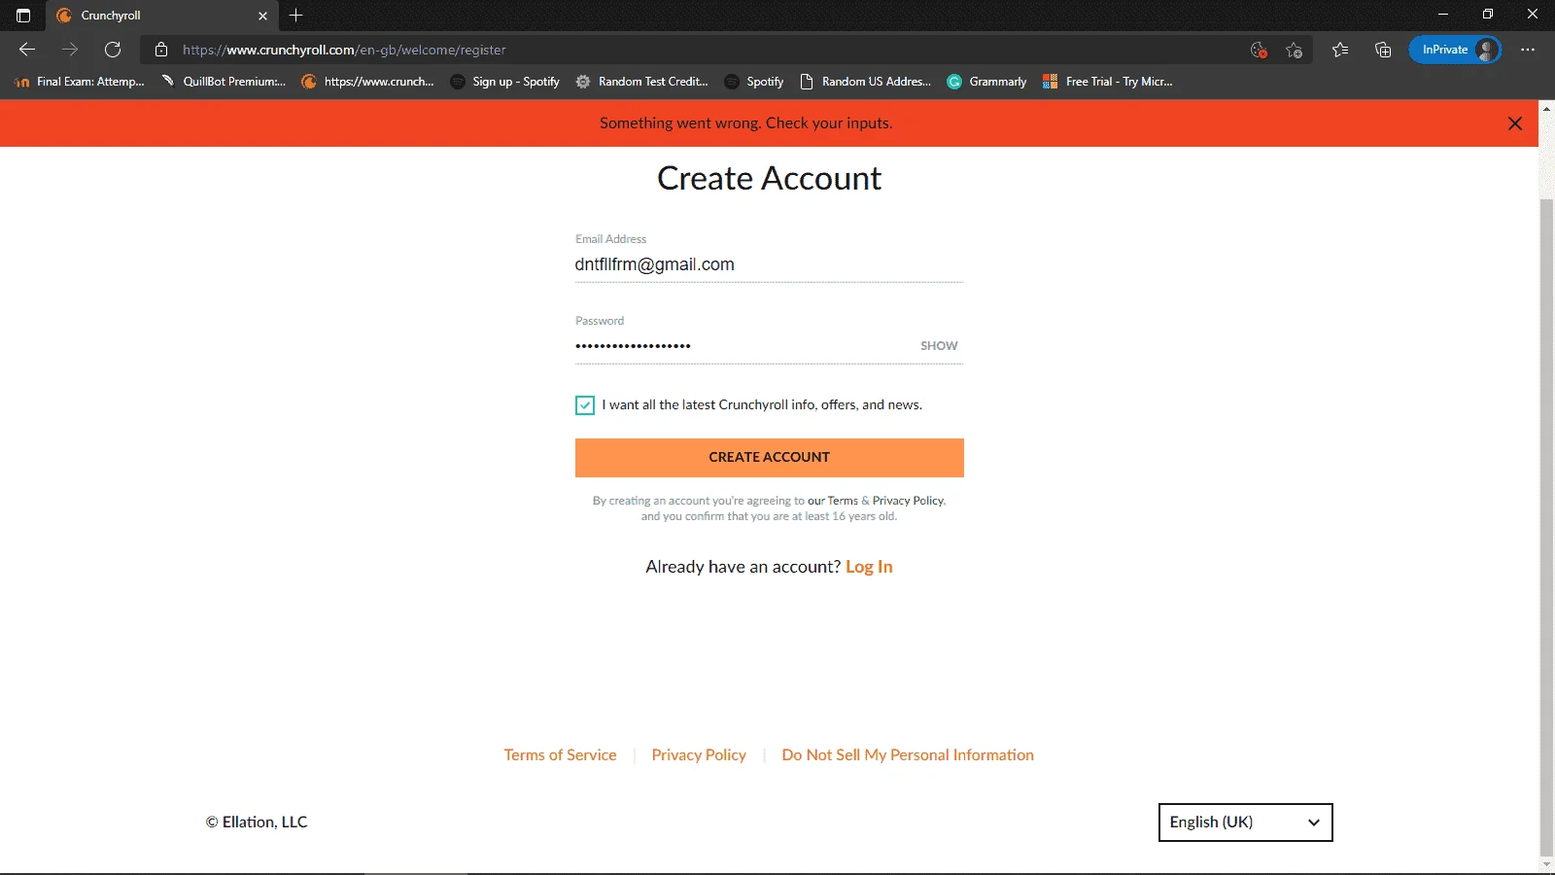Open the bookmark labeled just Spotify
1555x875 pixels.
[754, 82]
